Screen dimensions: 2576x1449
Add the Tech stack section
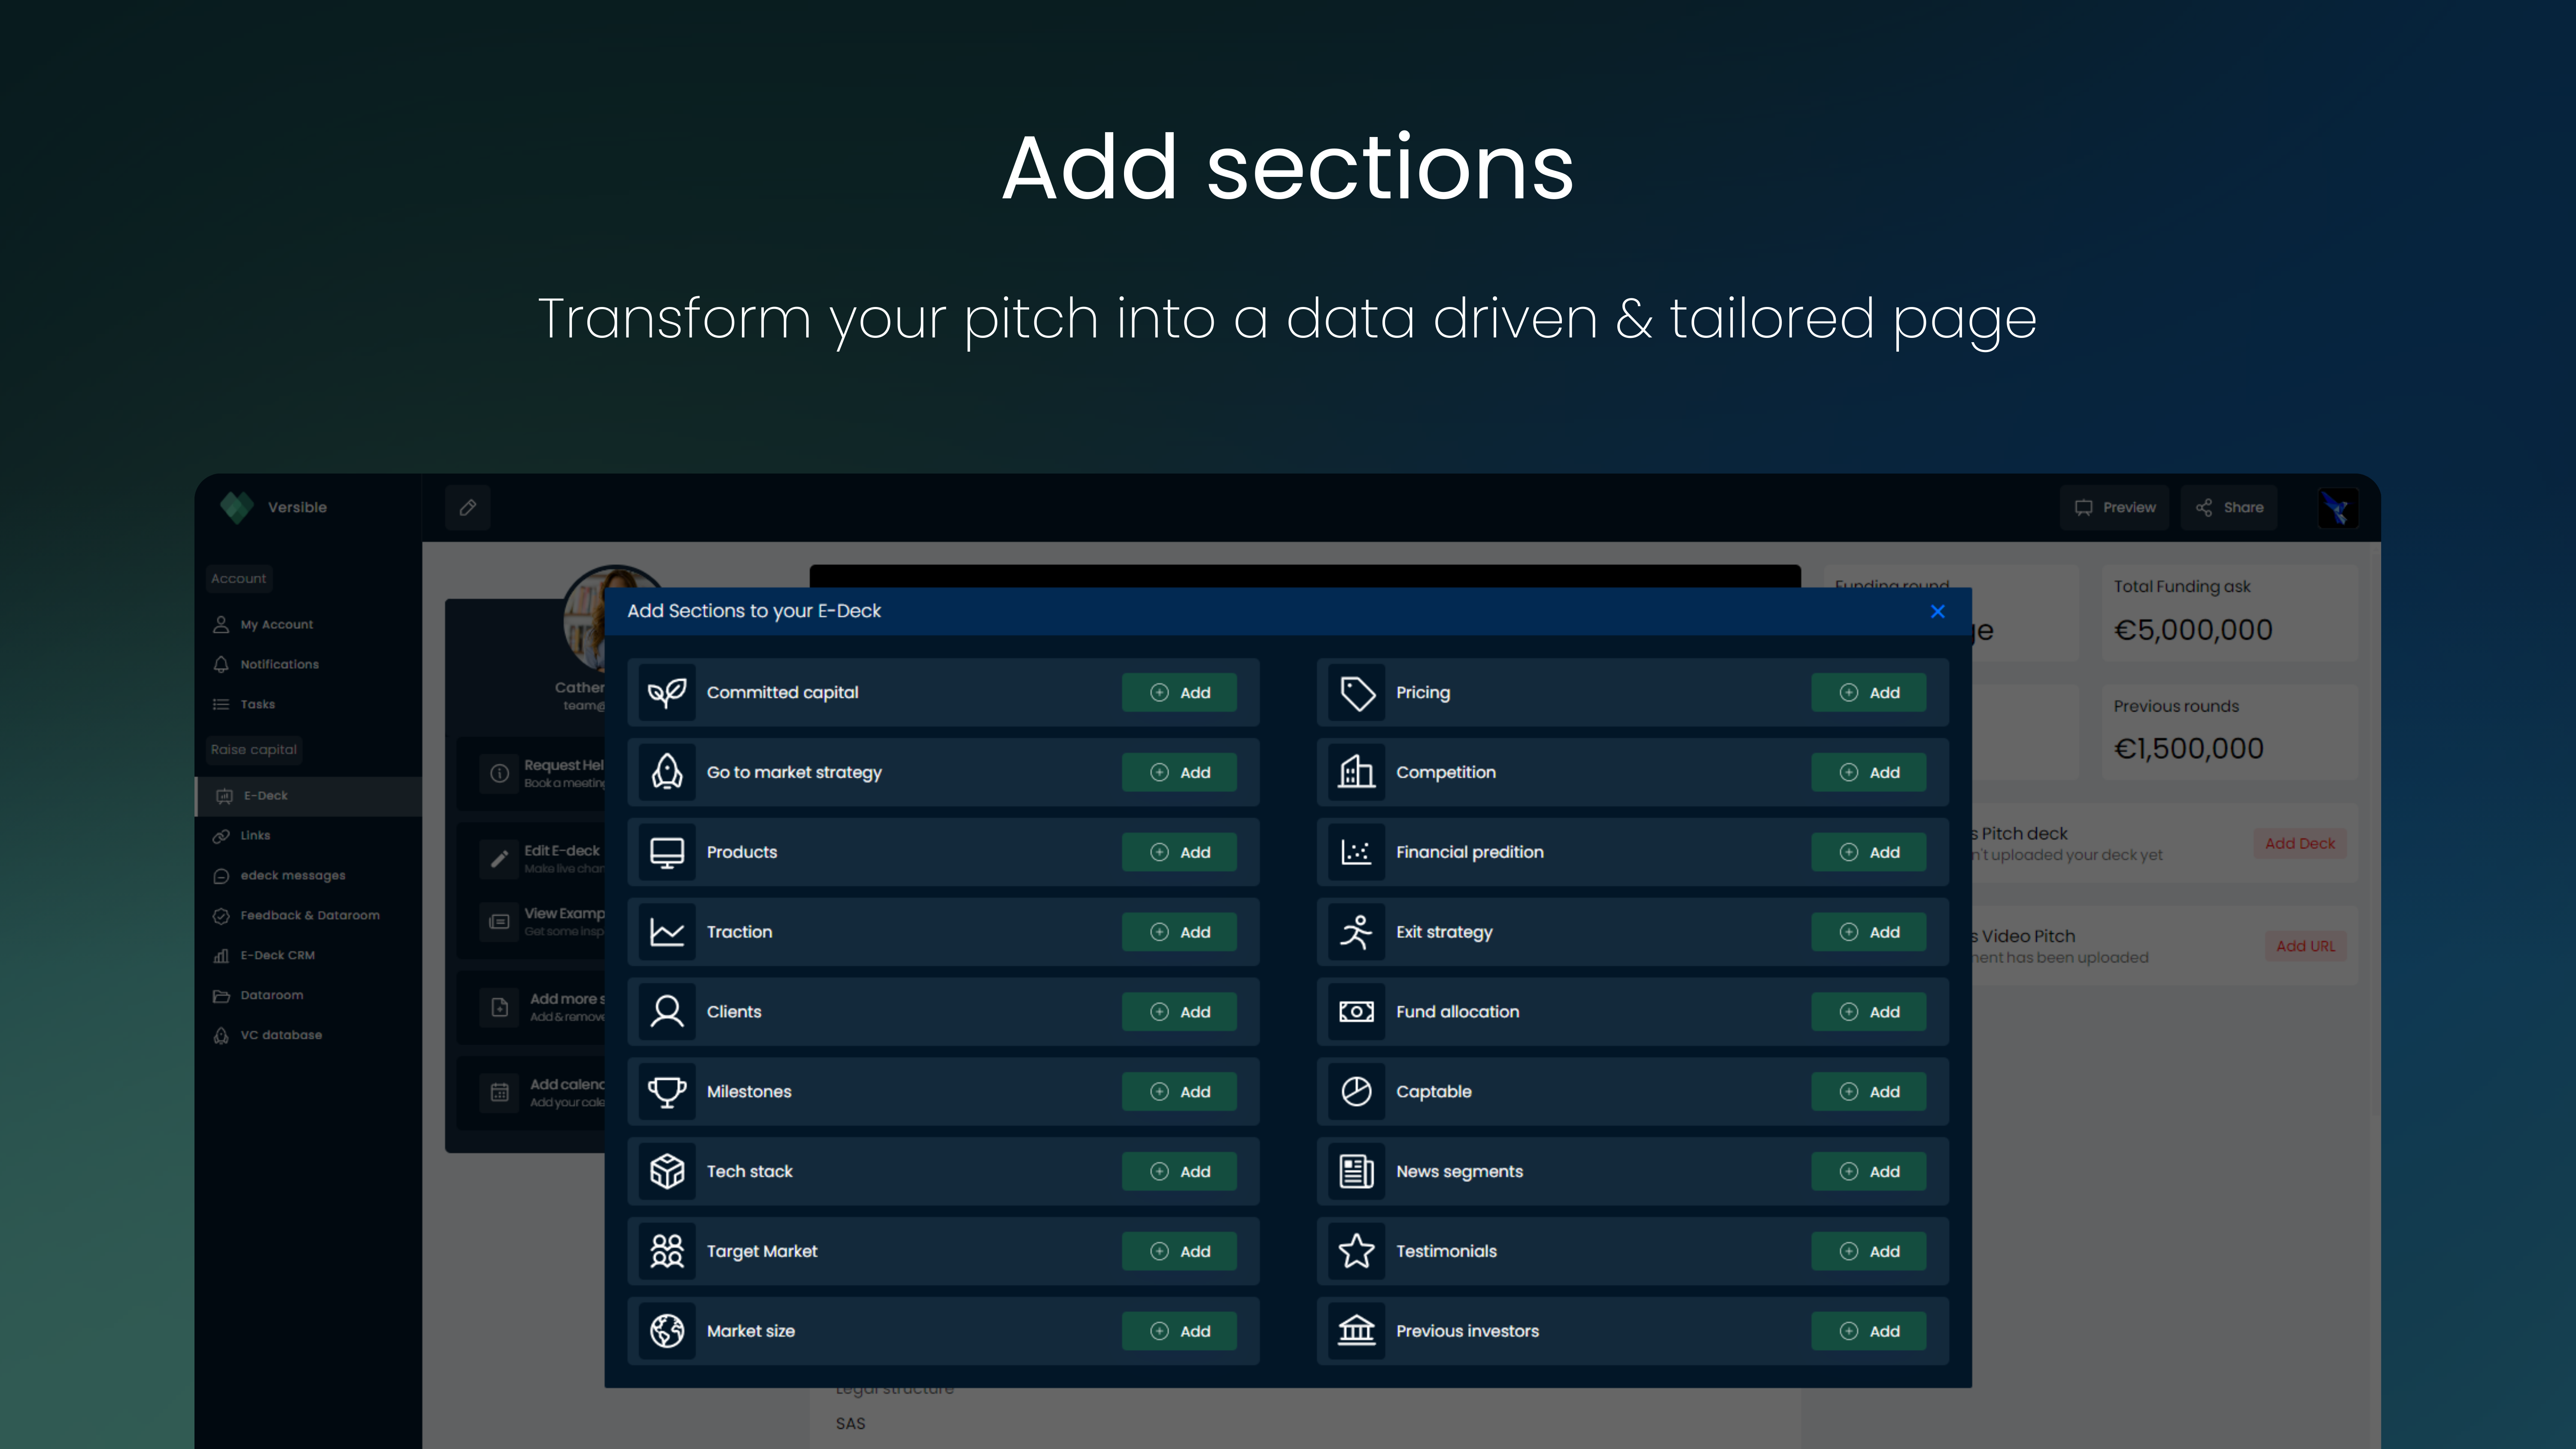(1179, 1171)
